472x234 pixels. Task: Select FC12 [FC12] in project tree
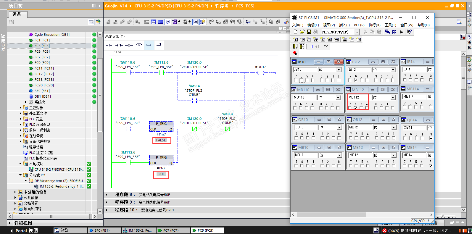(44, 74)
